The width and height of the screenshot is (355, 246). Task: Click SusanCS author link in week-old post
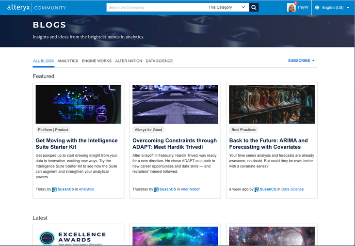[x=268, y=189]
